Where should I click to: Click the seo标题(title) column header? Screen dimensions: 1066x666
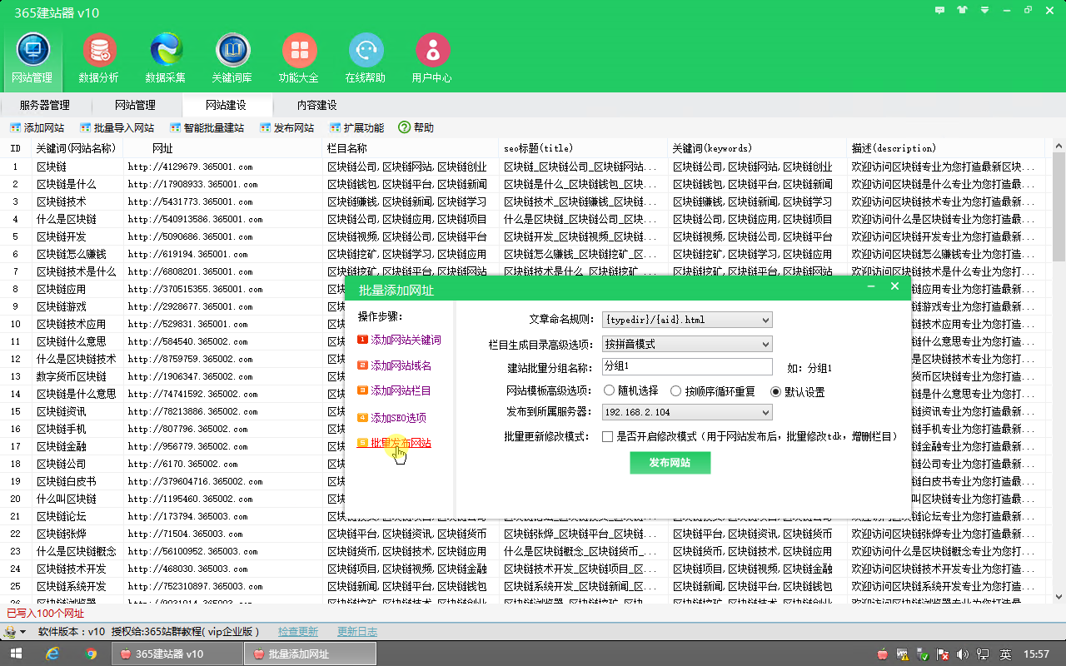tap(583, 148)
